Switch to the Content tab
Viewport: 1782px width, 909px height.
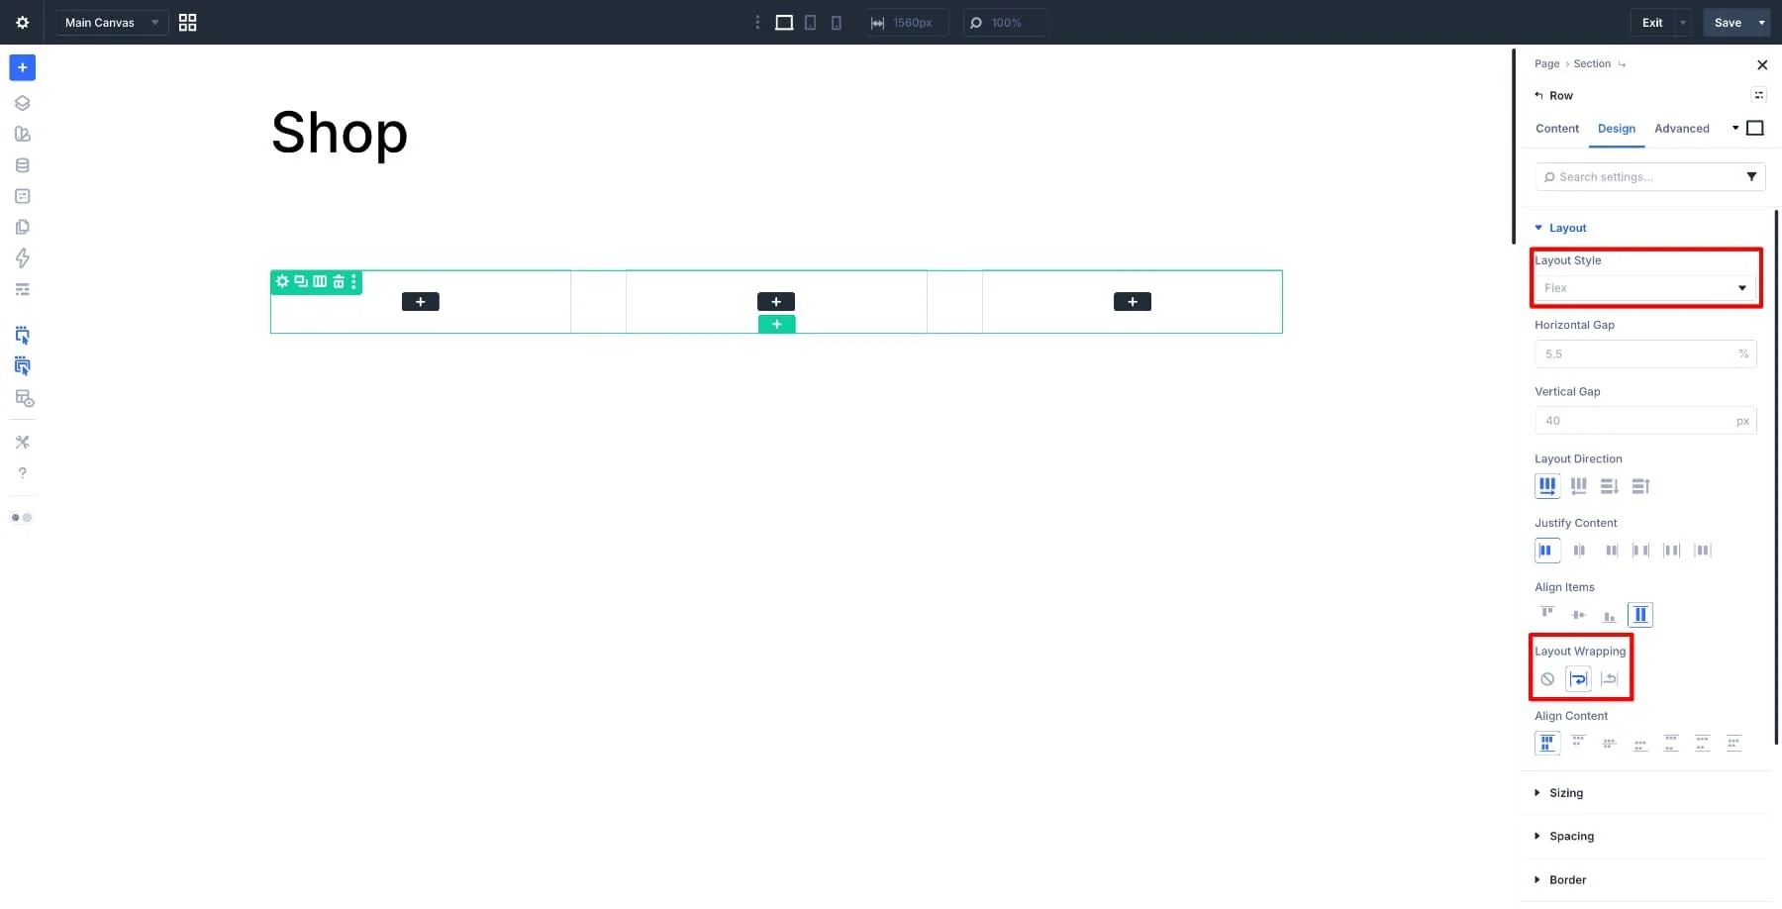1557,129
